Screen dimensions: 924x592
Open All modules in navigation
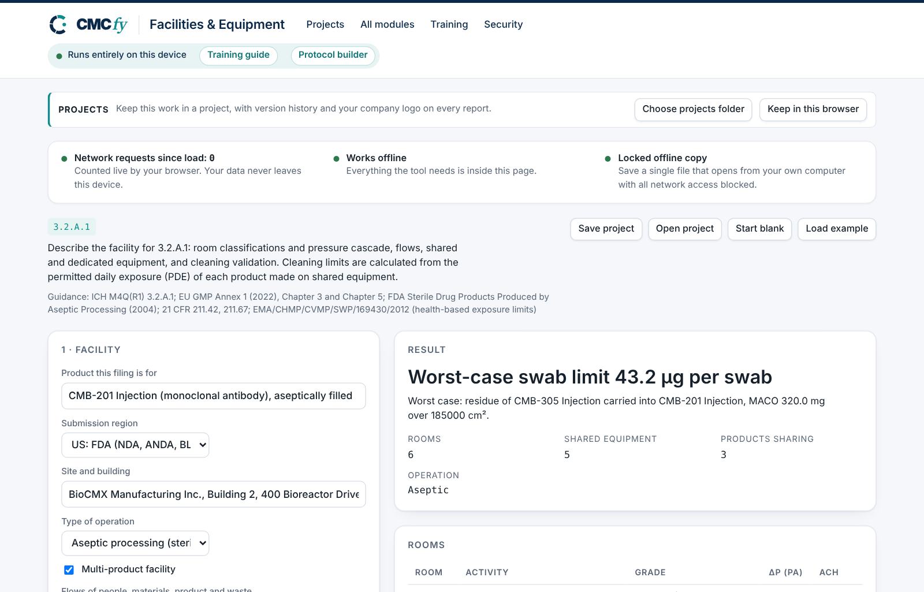[x=388, y=24]
